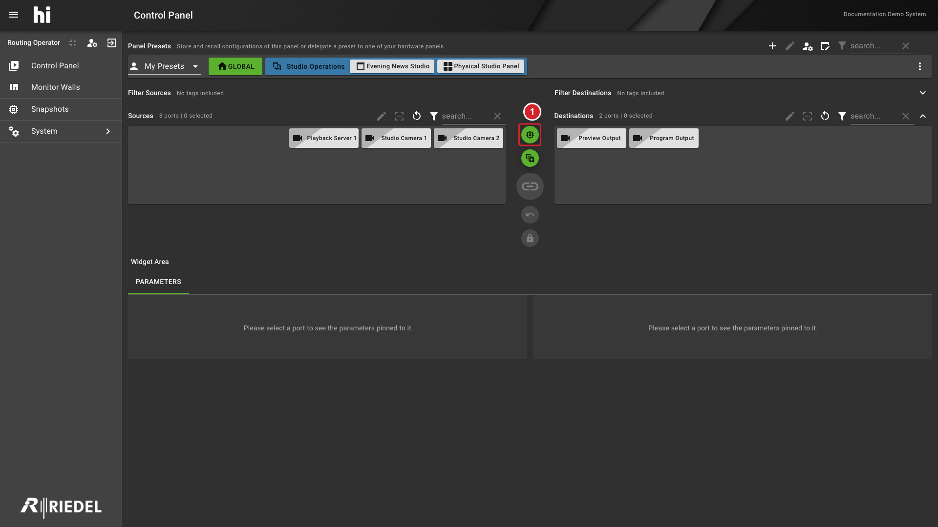The width and height of the screenshot is (938, 527).
Task: Filter destinations with the funnel icon
Action: pyautogui.click(x=842, y=116)
